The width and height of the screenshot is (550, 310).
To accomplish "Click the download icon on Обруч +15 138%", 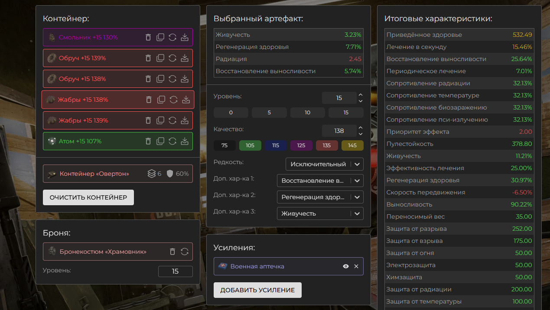I will 185,79.
